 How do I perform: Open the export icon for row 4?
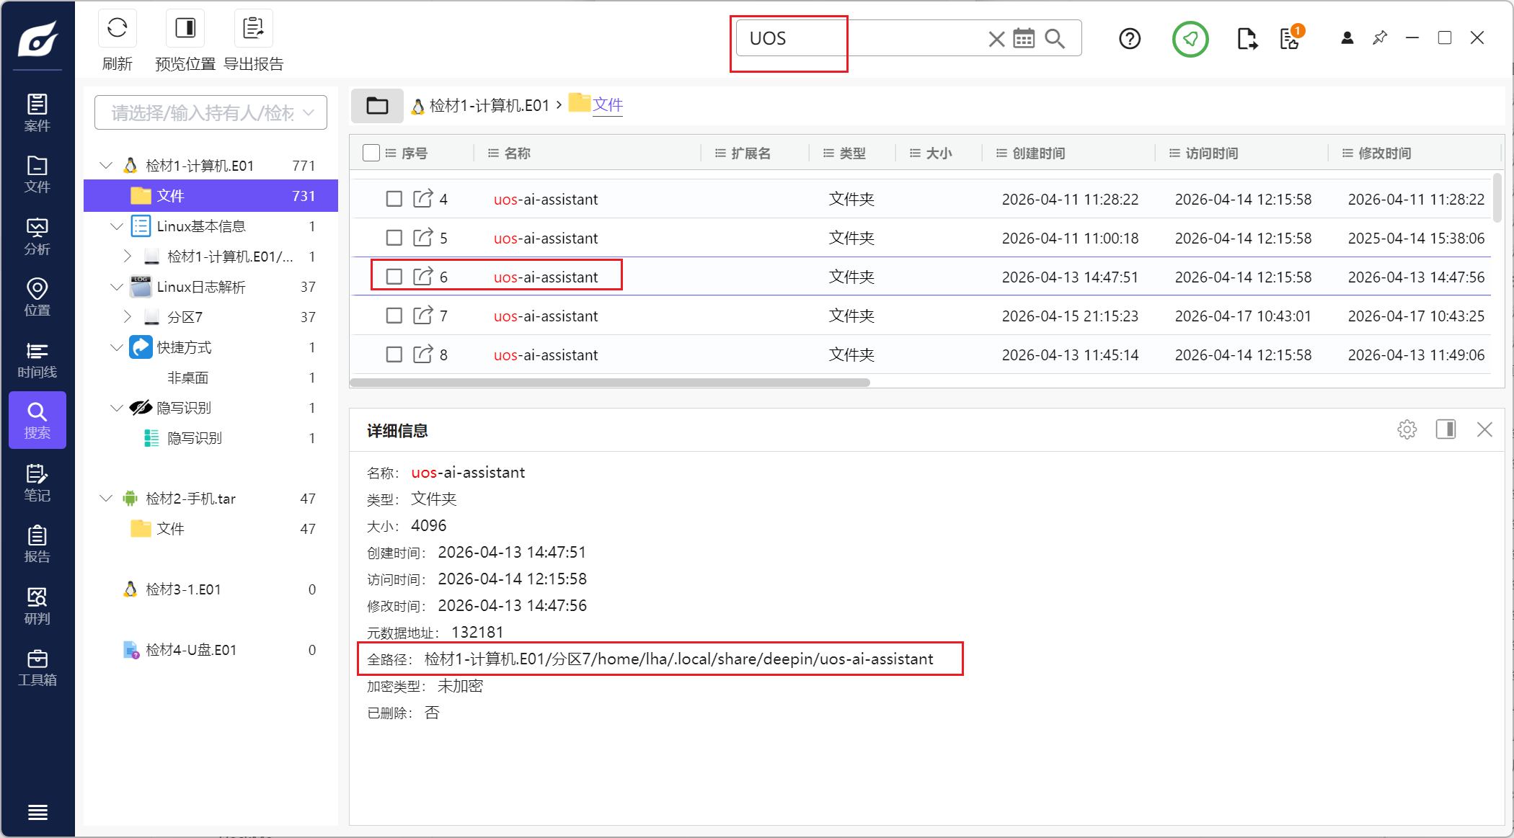[422, 198]
